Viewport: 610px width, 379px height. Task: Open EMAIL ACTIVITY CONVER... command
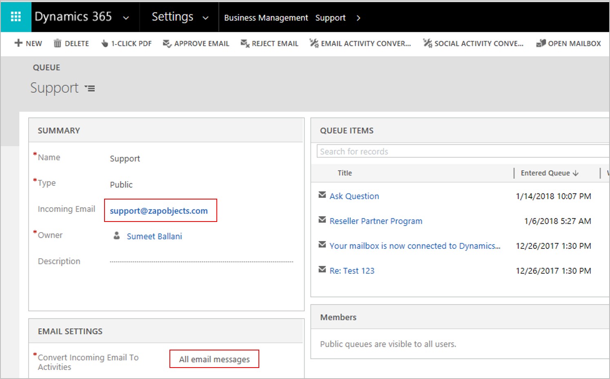pyautogui.click(x=366, y=44)
